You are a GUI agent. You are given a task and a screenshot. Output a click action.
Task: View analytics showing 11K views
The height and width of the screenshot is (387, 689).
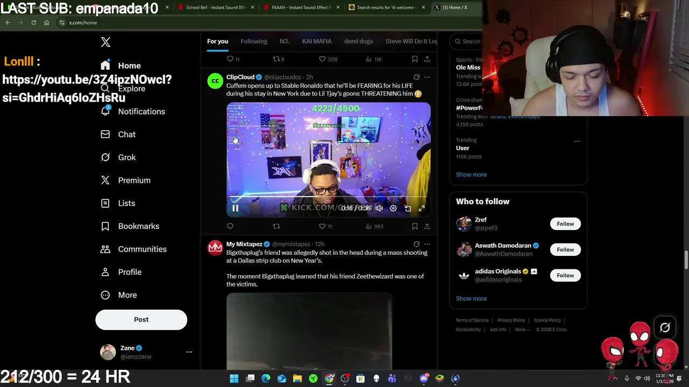click(x=374, y=59)
